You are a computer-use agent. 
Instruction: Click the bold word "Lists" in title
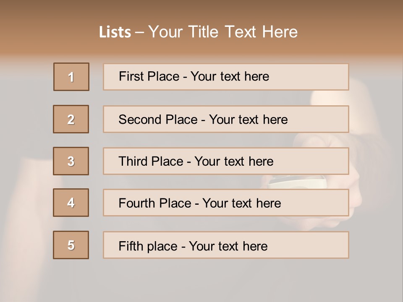[x=115, y=32]
